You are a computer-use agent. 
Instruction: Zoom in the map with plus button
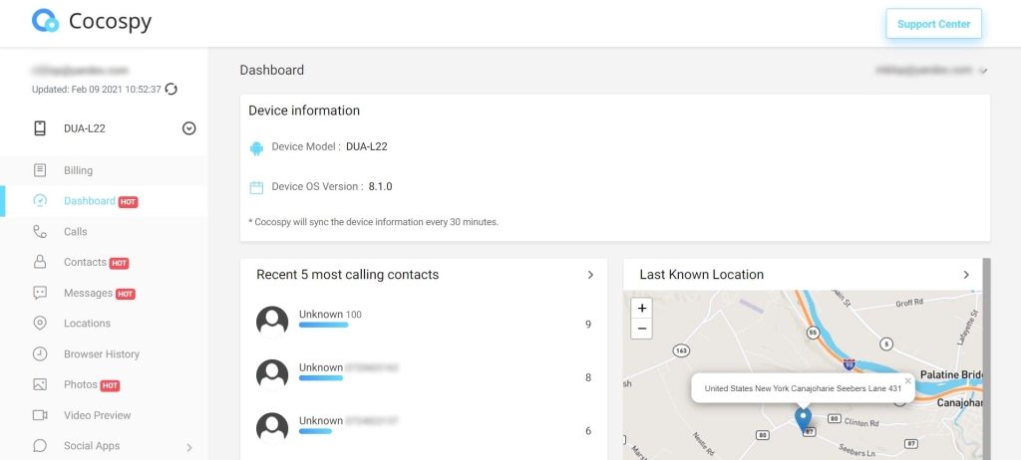[641, 309]
